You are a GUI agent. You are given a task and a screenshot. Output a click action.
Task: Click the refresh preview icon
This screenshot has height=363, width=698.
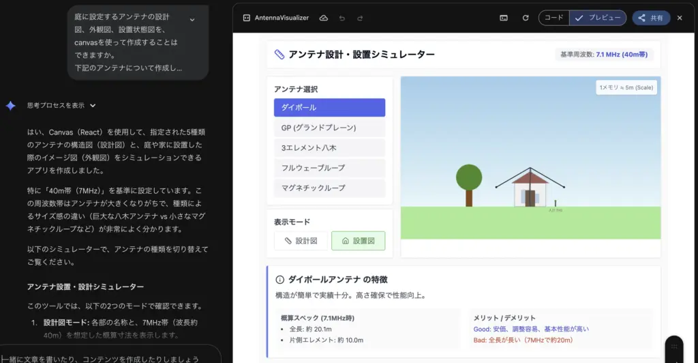[x=525, y=18]
